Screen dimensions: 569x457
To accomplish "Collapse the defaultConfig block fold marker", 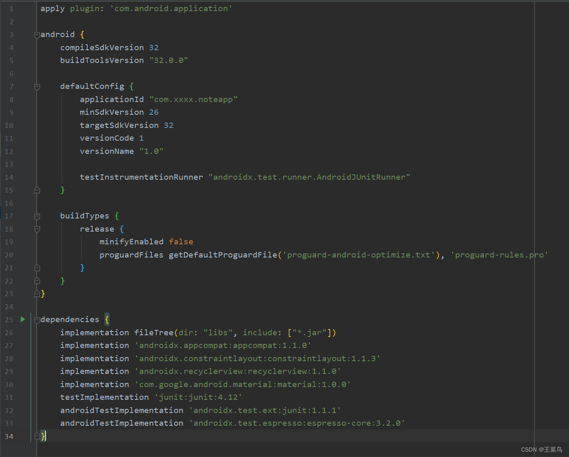I will coord(37,87).
